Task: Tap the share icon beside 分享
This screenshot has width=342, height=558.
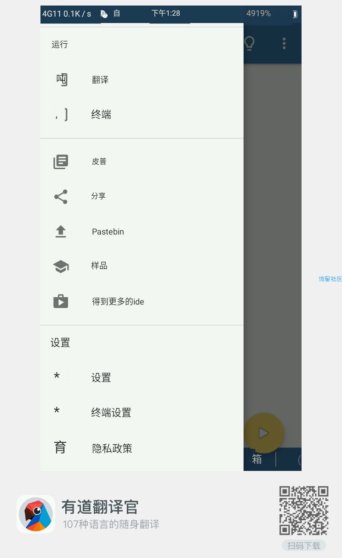Action: 61,197
